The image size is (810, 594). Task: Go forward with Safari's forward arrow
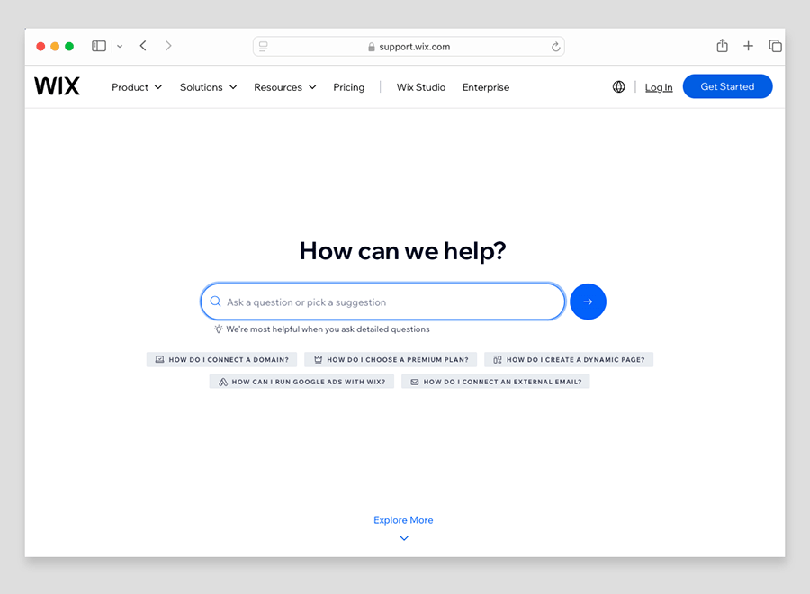(x=168, y=46)
